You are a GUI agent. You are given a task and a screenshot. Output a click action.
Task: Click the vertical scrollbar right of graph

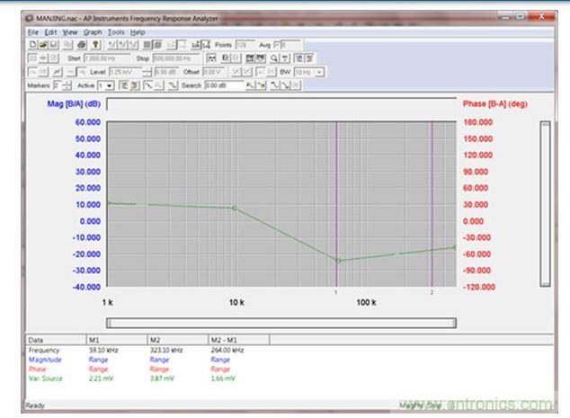click(544, 204)
